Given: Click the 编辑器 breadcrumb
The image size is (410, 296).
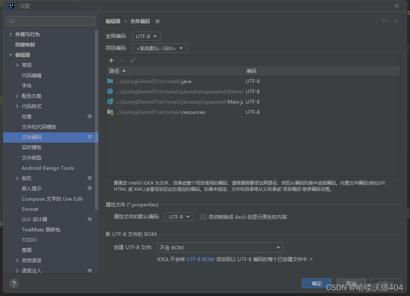Looking at the screenshot, I should pos(113,21).
